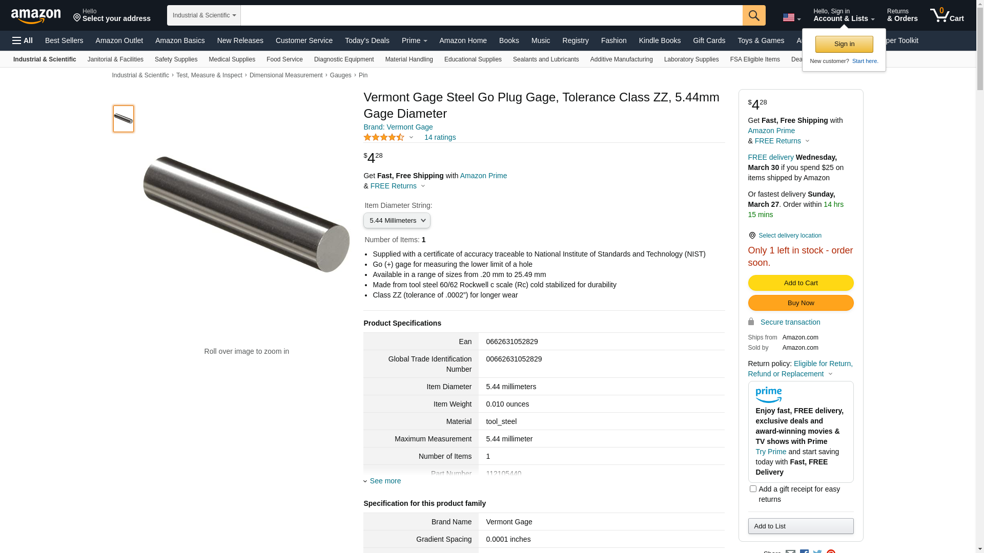Image resolution: width=984 pixels, height=553 pixels.
Task: Open the All hamburger menu
Action: 23,40
